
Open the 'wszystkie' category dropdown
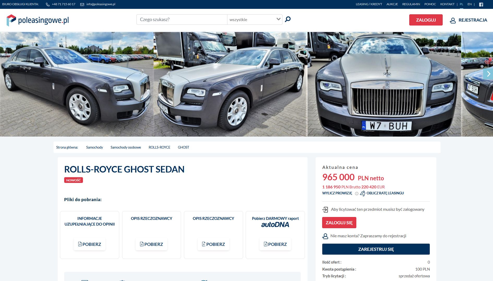click(255, 20)
